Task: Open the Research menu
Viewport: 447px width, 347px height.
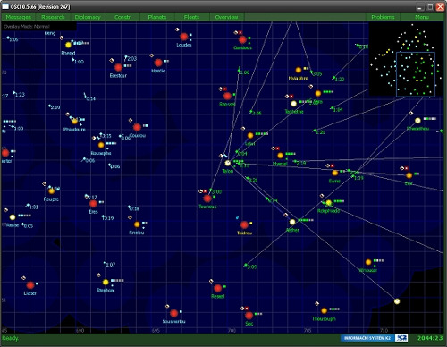Action: [x=53, y=17]
